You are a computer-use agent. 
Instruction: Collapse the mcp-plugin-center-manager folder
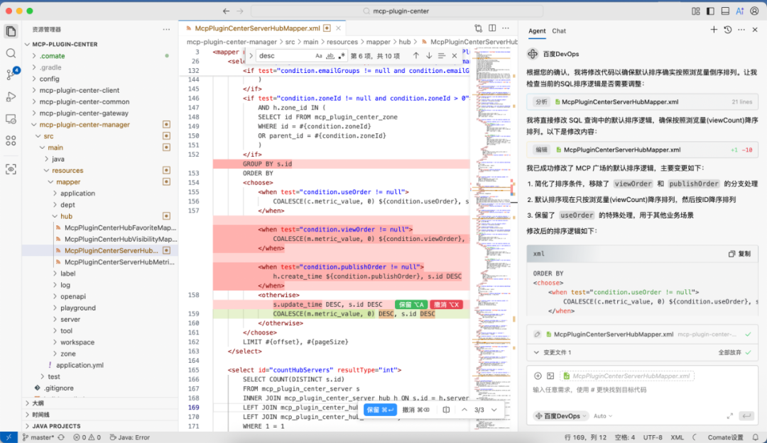85,125
